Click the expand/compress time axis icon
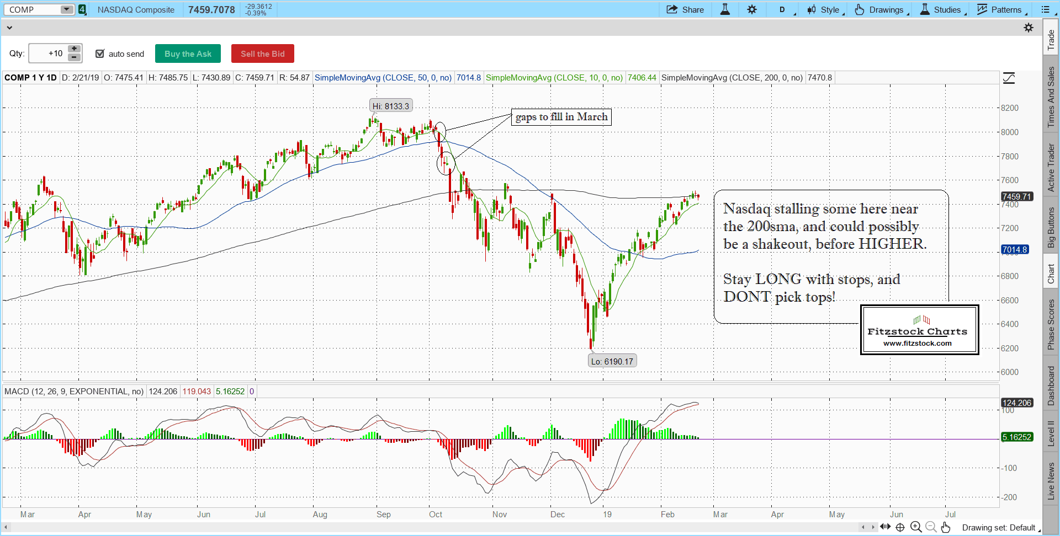The width and height of the screenshot is (1060, 536). tap(885, 527)
